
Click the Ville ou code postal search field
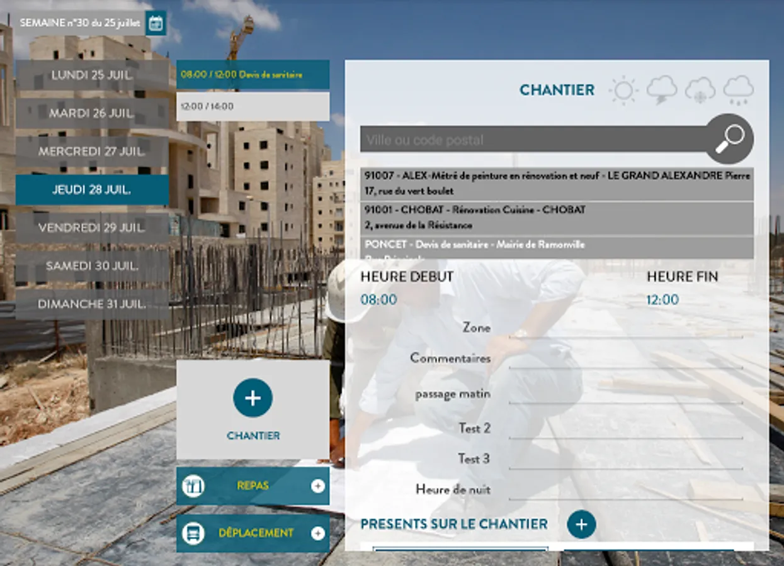(x=534, y=140)
